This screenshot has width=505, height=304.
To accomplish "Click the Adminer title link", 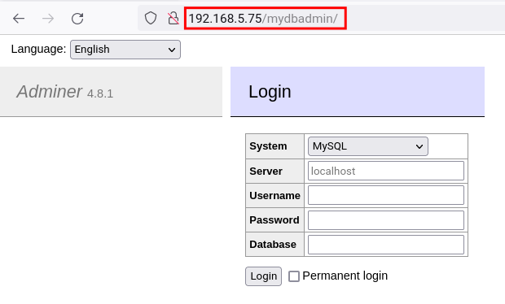I will [50, 92].
